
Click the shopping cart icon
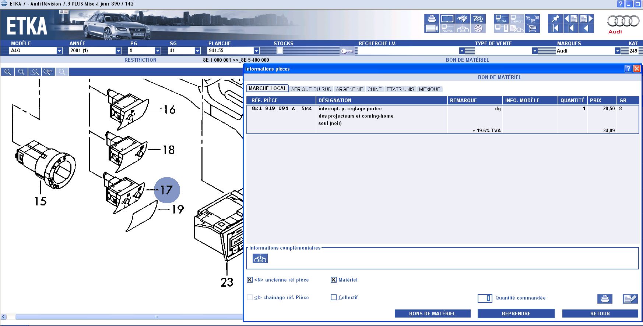(532, 28)
